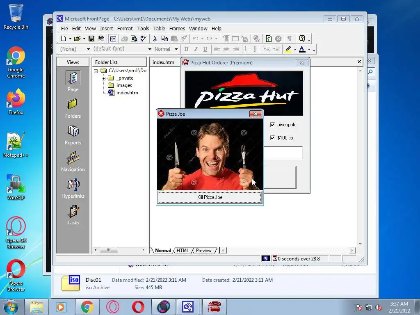The image size is (420, 315).
Task: Open the Navigation view in Views bar
Action: [x=73, y=162]
